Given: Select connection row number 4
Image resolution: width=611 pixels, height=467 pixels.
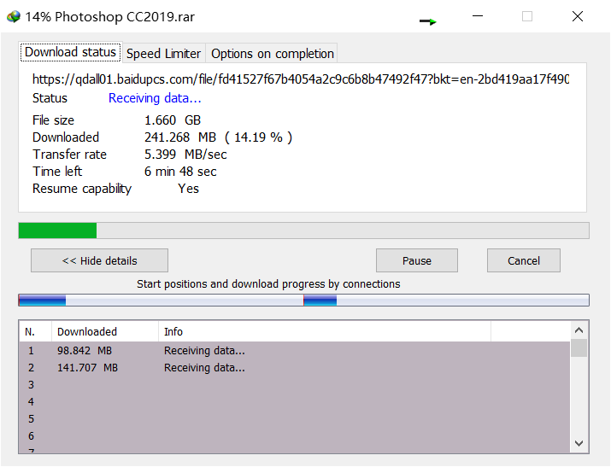Looking at the screenshot, I should pos(295,402).
